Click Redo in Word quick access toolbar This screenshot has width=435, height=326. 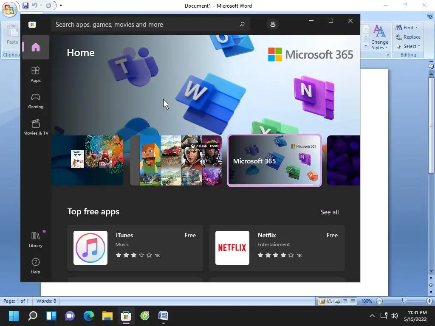[48, 5]
